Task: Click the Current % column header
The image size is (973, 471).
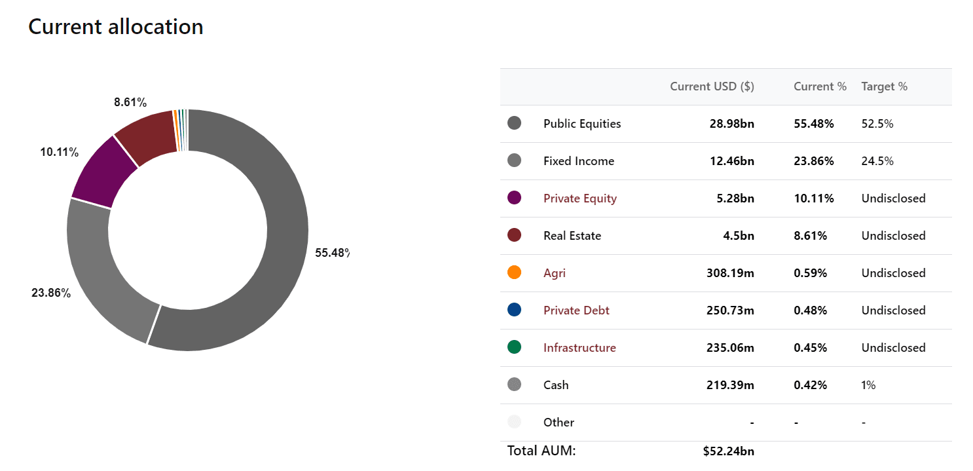Action: 820,86
